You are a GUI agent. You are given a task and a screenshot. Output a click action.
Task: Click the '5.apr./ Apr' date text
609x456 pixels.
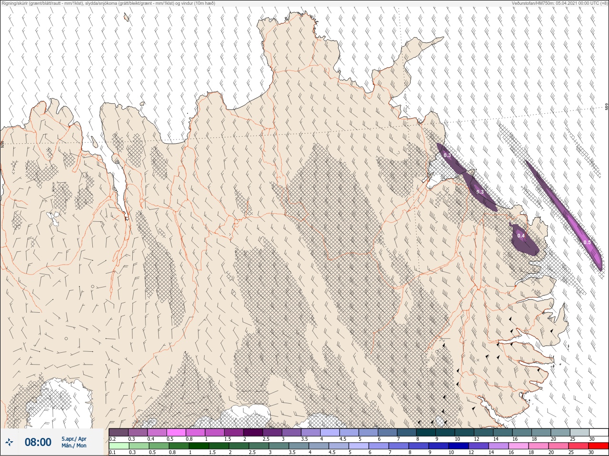74,438
